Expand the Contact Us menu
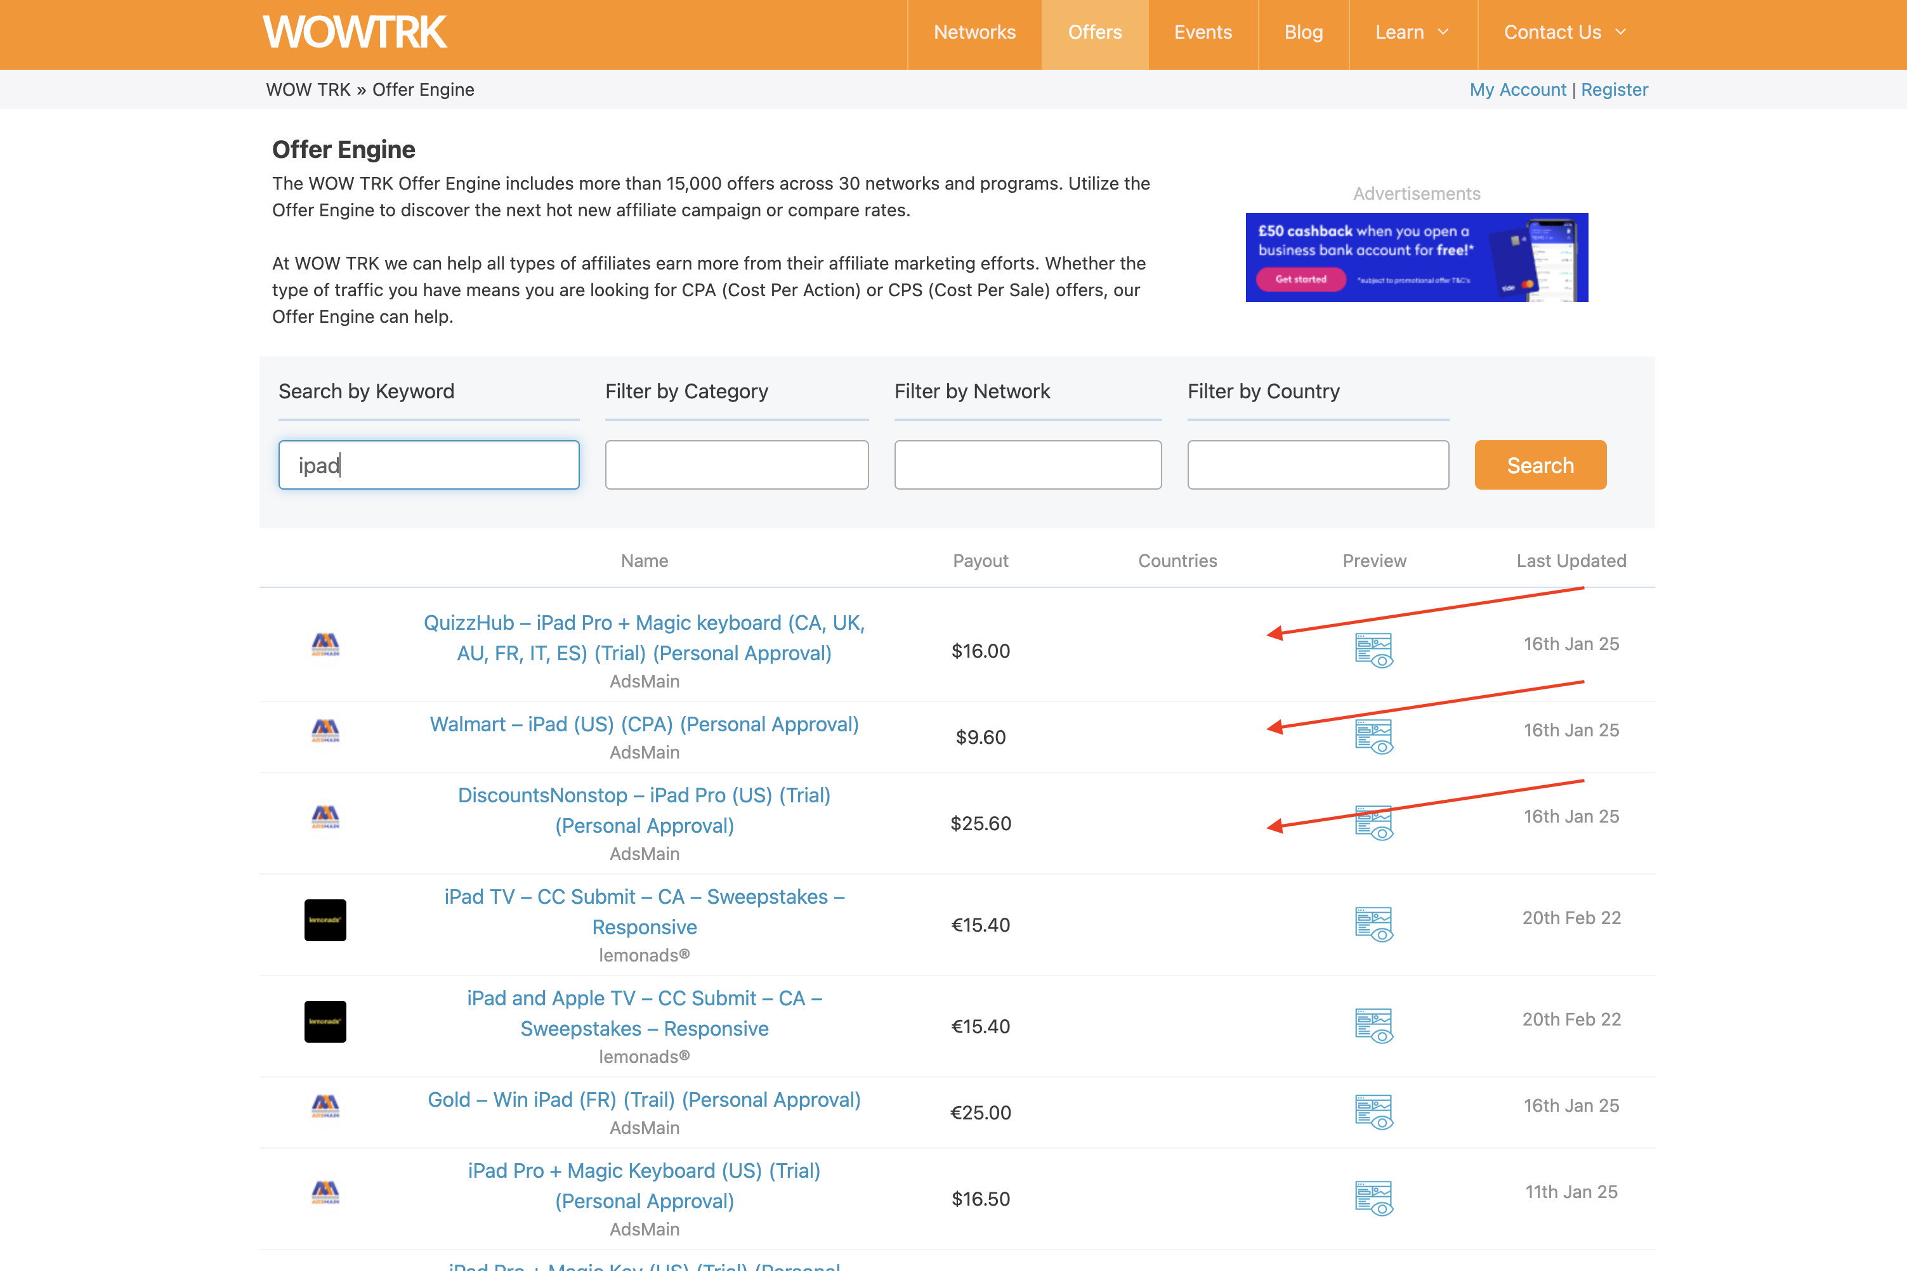 (x=1565, y=32)
